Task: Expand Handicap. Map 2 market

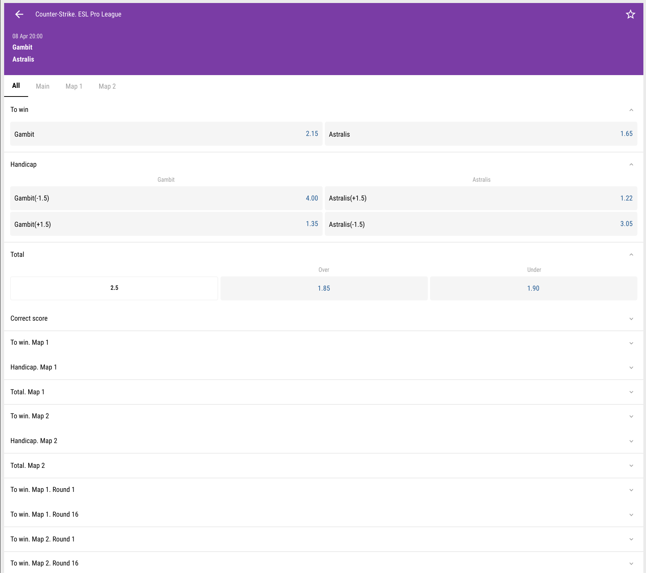Action: [323, 441]
